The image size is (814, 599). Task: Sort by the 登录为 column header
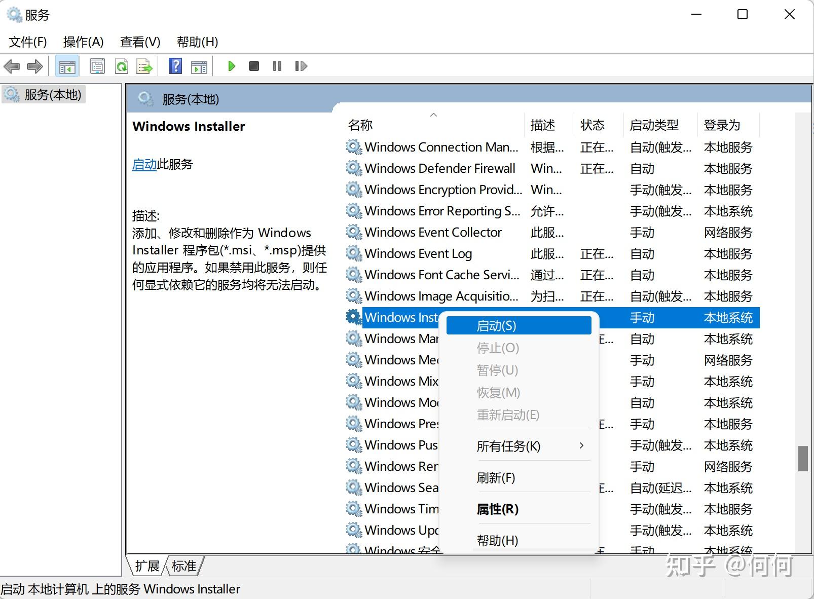click(x=728, y=125)
